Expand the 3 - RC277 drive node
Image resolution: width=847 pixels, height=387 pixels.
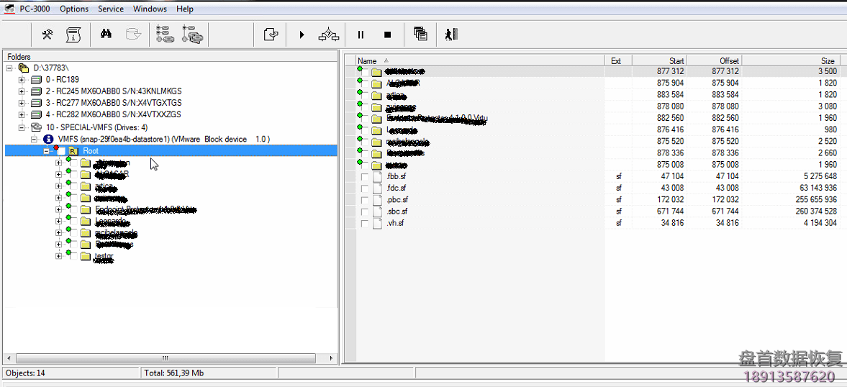click(x=22, y=103)
